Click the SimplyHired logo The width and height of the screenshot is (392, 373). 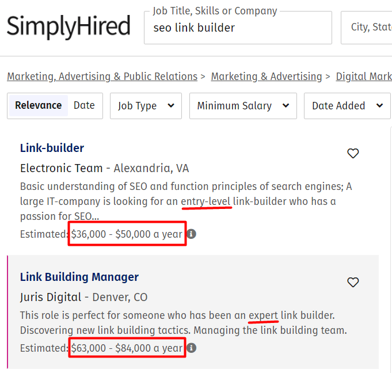68,26
